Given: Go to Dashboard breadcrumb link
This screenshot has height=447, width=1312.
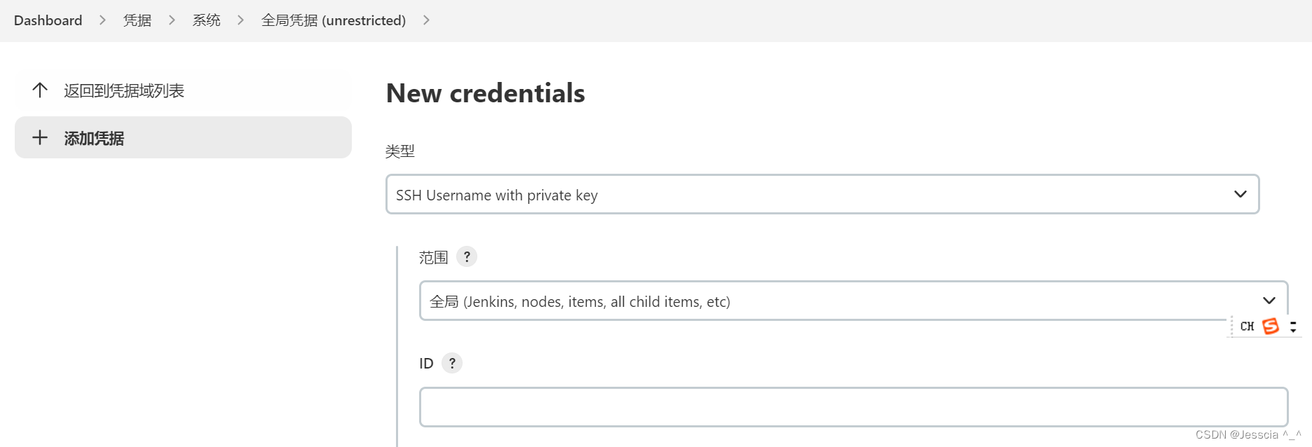Looking at the screenshot, I should [x=48, y=20].
